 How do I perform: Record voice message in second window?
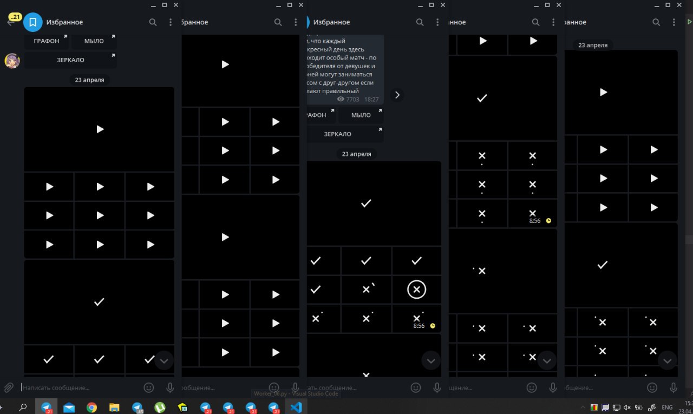click(295, 387)
